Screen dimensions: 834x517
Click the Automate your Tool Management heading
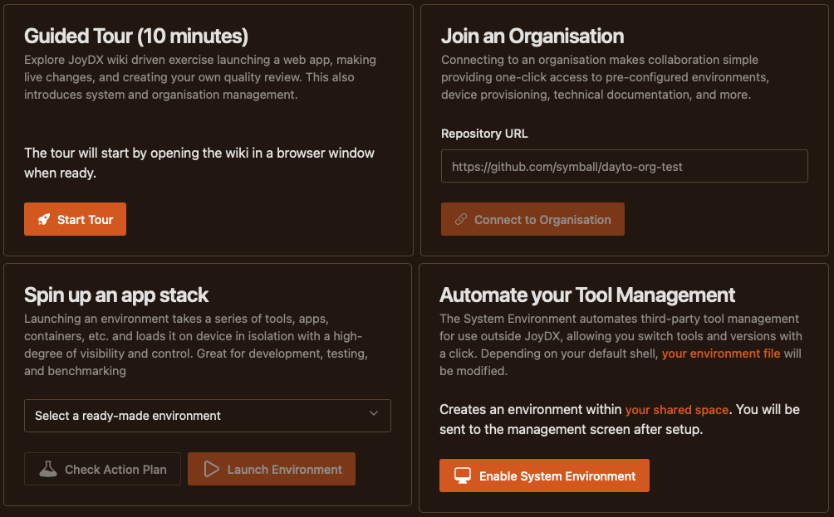[587, 295]
